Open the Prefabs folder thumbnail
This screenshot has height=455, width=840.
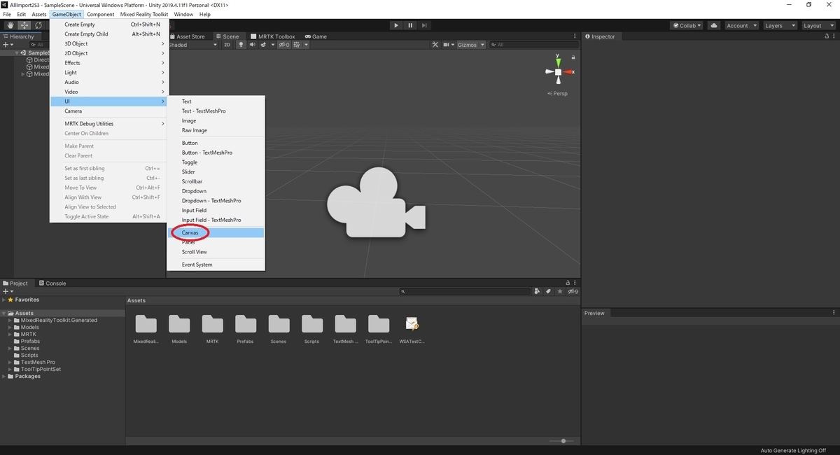point(245,324)
